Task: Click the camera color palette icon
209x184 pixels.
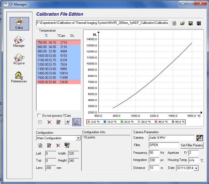Action: point(199,138)
